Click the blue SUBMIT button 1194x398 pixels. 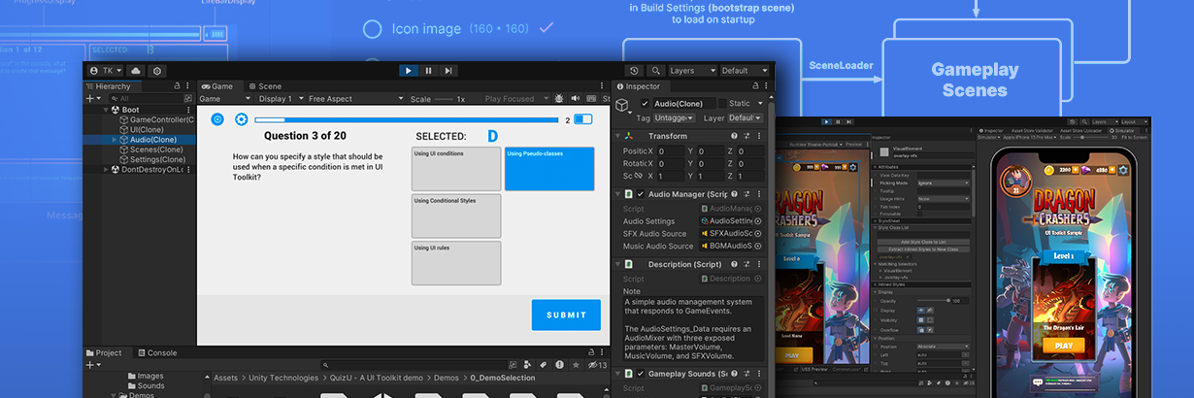(x=566, y=315)
